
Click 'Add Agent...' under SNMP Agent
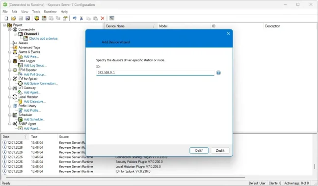point(32,128)
